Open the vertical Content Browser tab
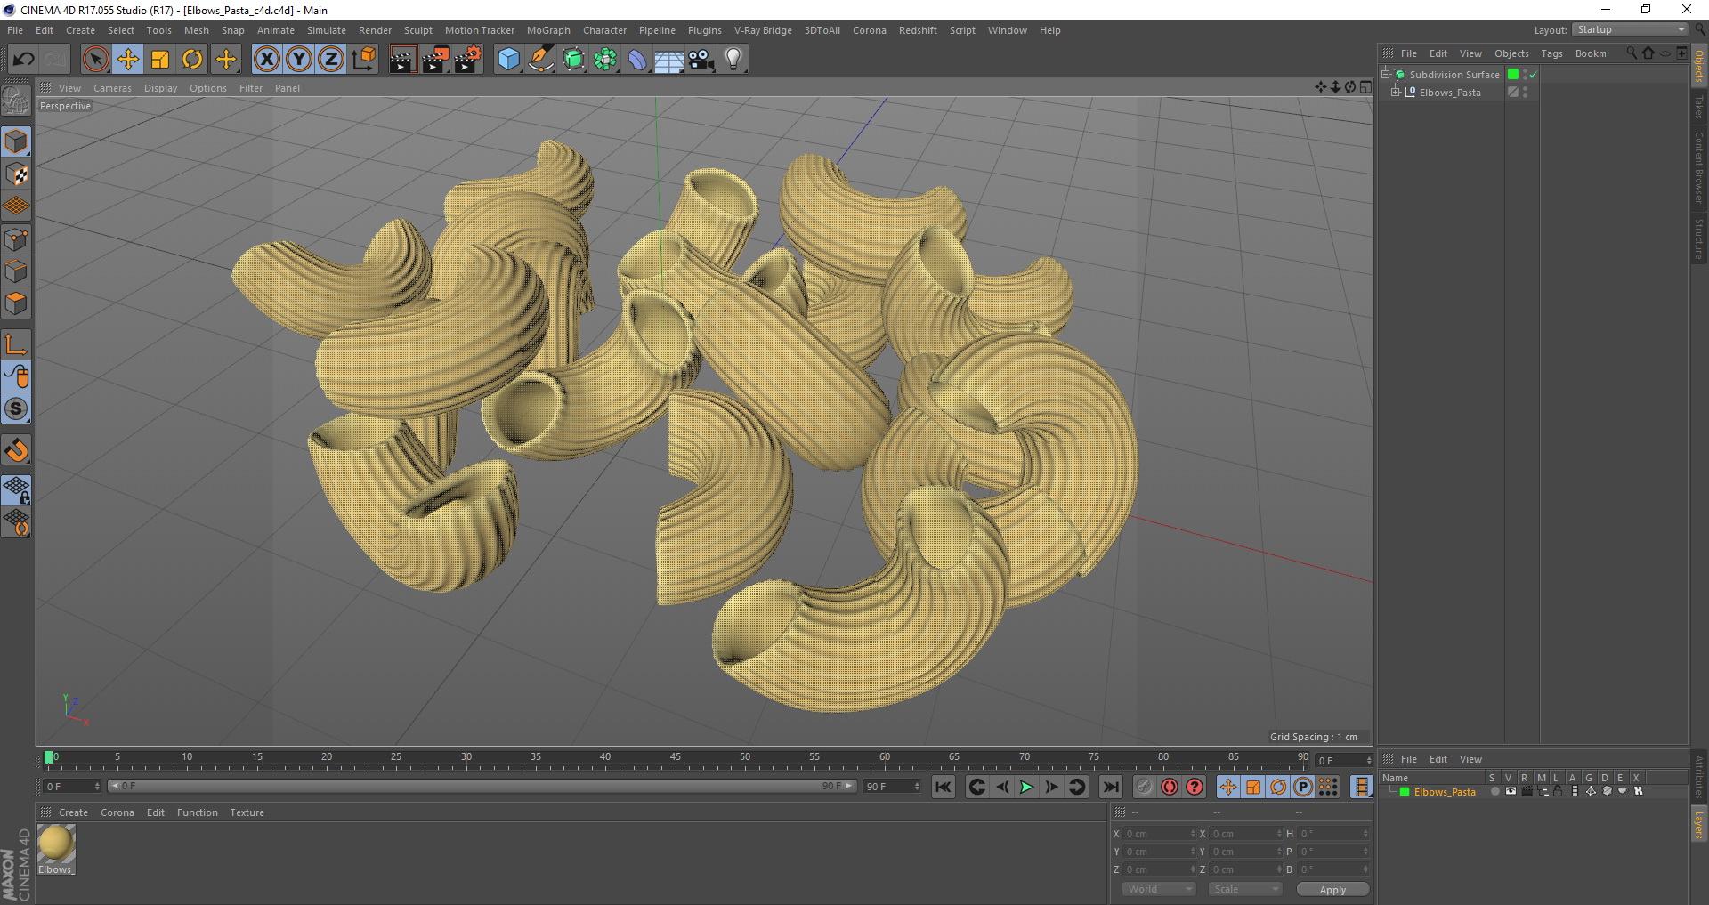Image resolution: width=1709 pixels, height=905 pixels. (1698, 167)
